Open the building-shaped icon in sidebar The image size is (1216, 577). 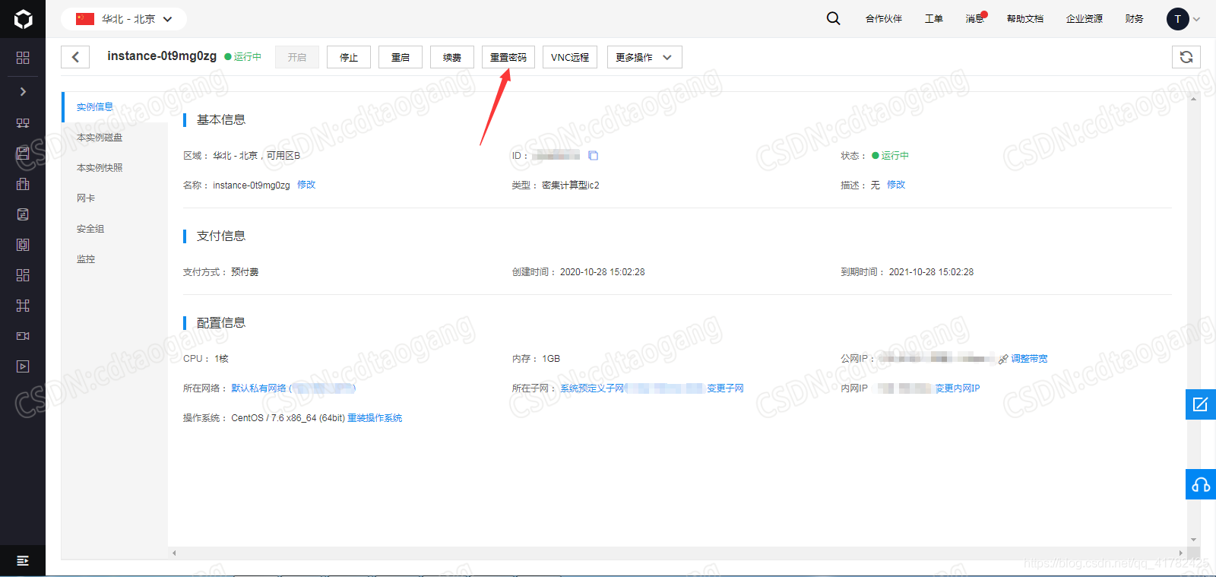point(23,184)
